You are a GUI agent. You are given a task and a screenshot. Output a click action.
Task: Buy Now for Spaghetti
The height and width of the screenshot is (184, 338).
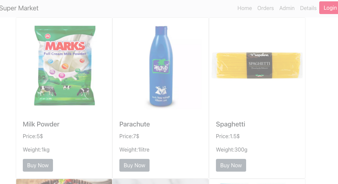click(x=231, y=165)
